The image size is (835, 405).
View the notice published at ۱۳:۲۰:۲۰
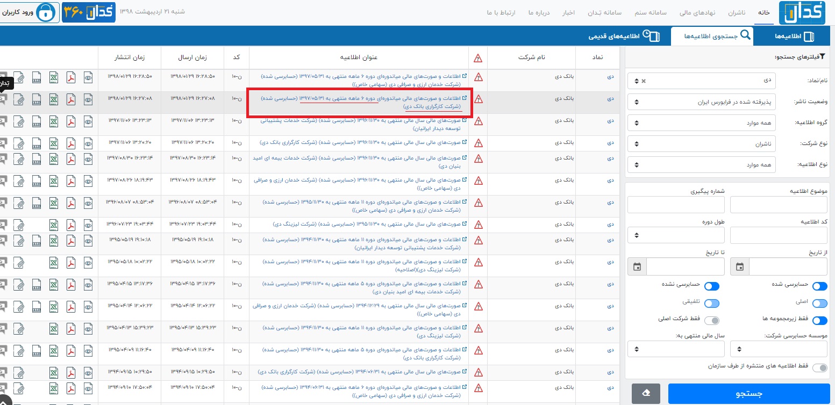[x=89, y=143]
